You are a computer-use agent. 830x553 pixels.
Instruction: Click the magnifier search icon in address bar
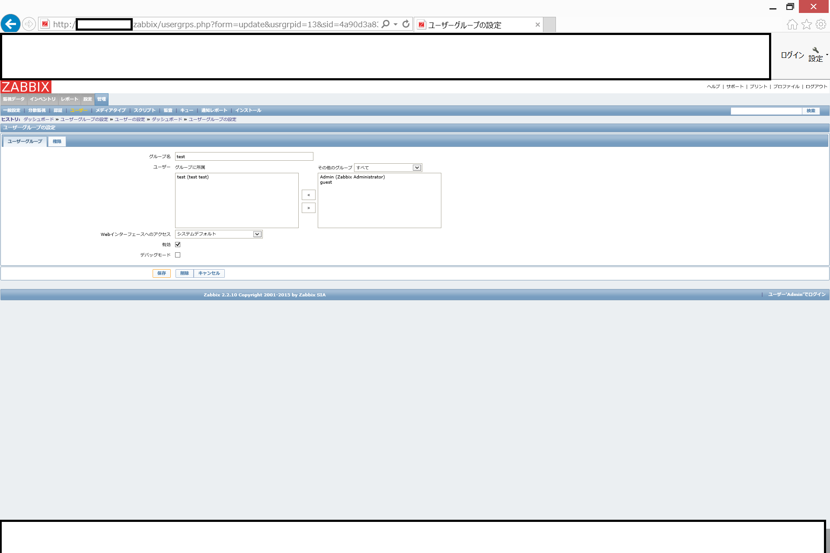click(x=386, y=24)
